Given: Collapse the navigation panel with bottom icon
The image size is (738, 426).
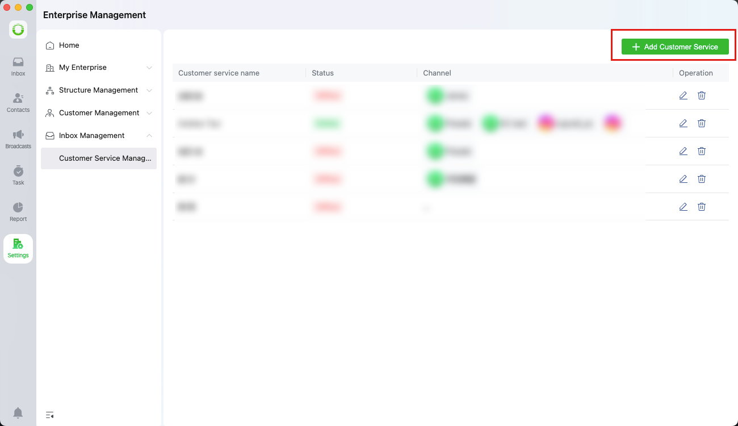Looking at the screenshot, I should point(50,415).
